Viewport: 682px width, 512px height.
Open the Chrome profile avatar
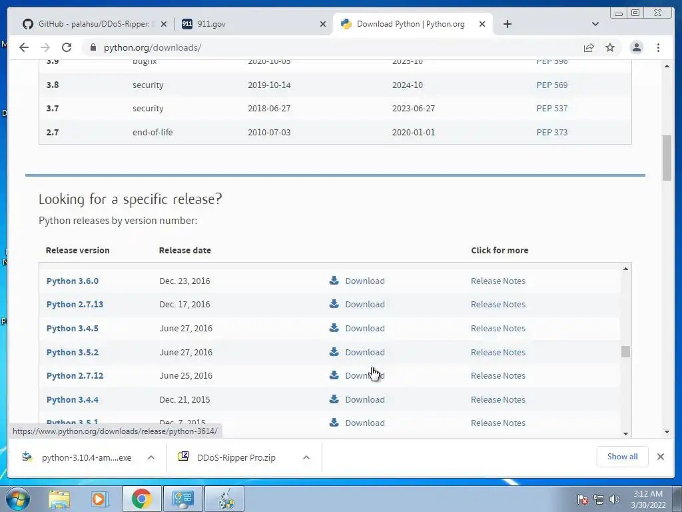pos(636,47)
